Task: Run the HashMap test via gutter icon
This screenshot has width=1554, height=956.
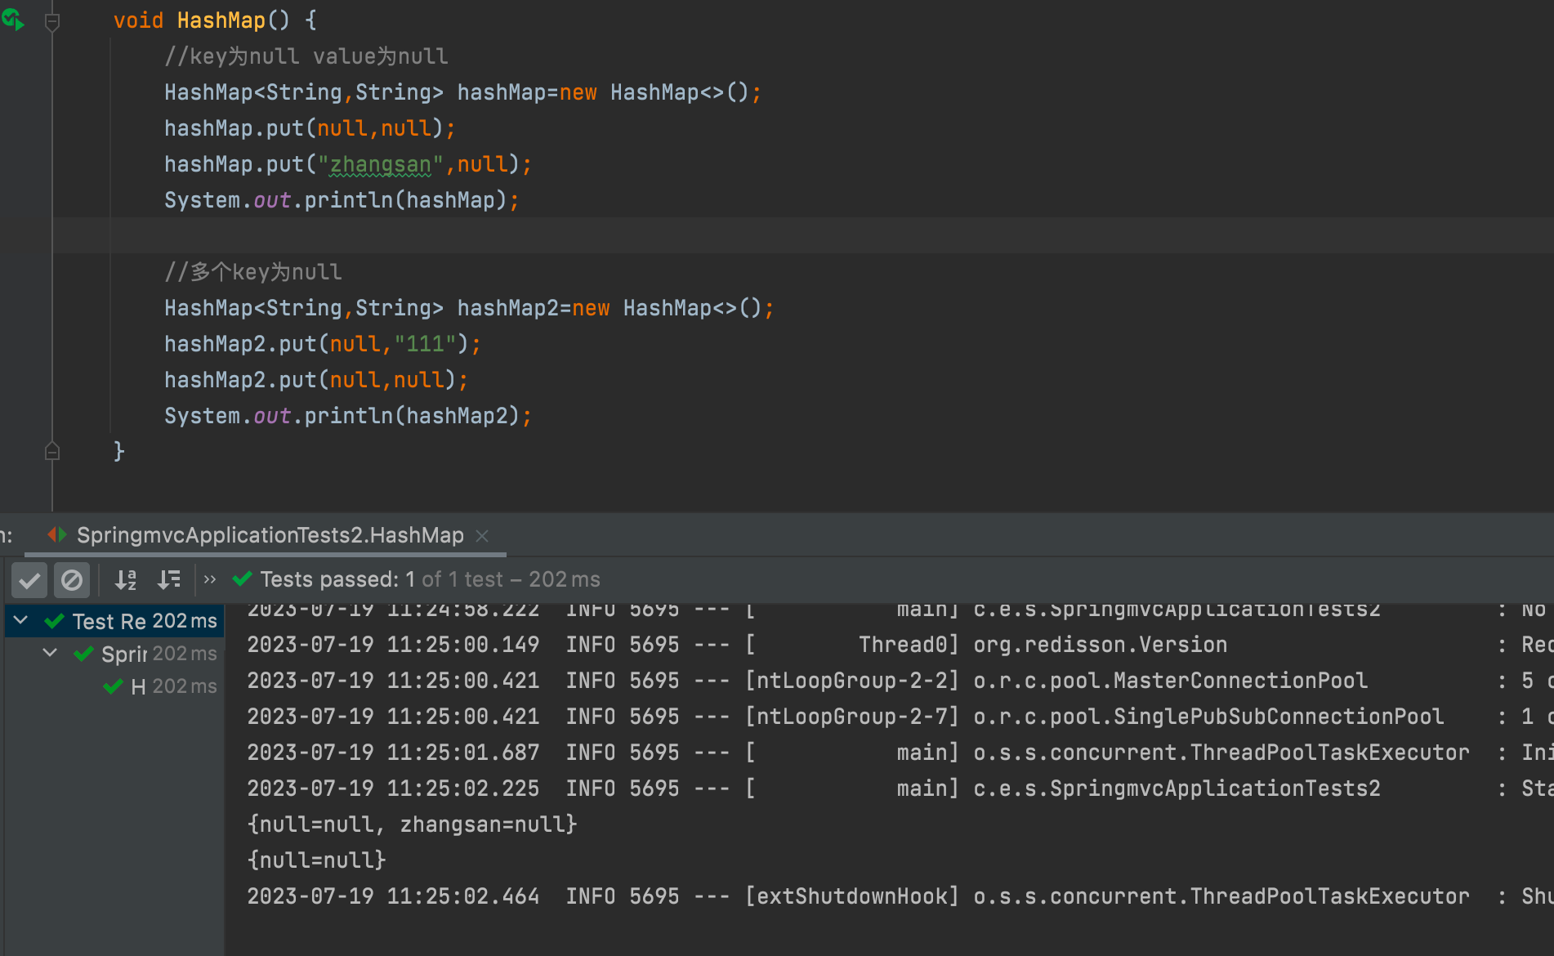Action: 13,20
